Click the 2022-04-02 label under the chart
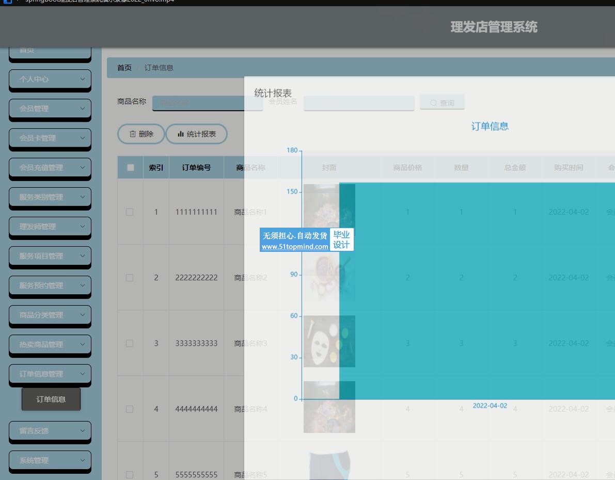Viewport: 615px width, 480px height. pos(490,406)
